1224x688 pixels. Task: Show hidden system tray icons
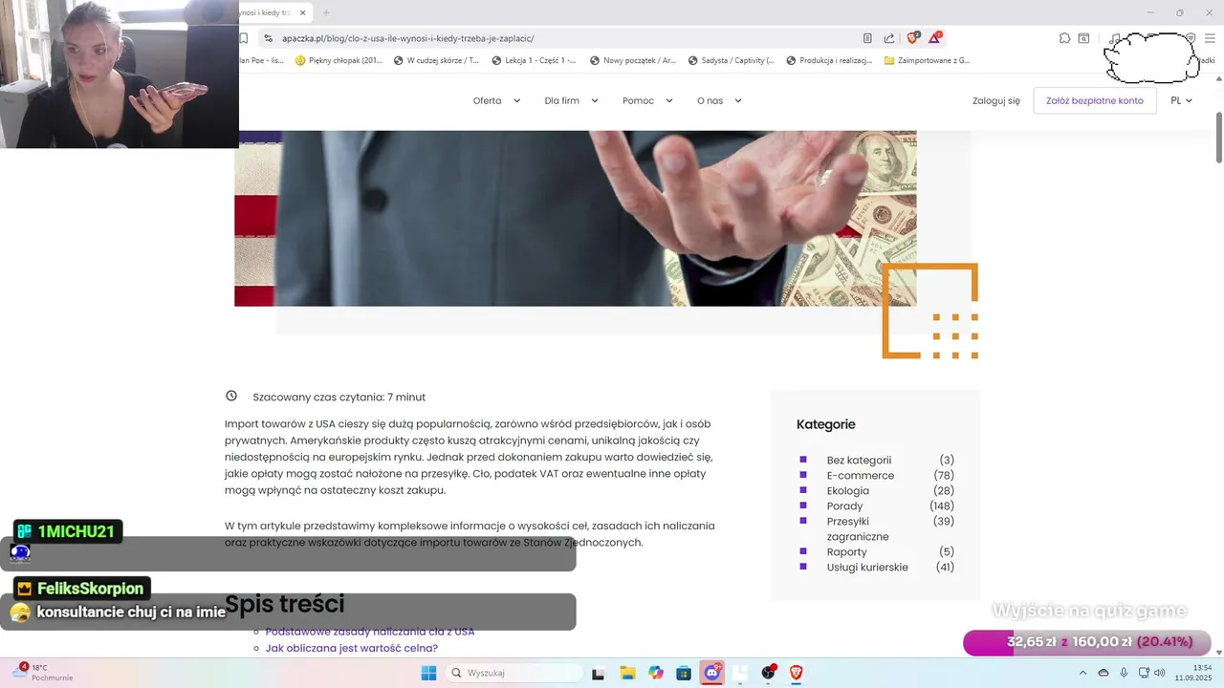pyautogui.click(x=1082, y=673)
